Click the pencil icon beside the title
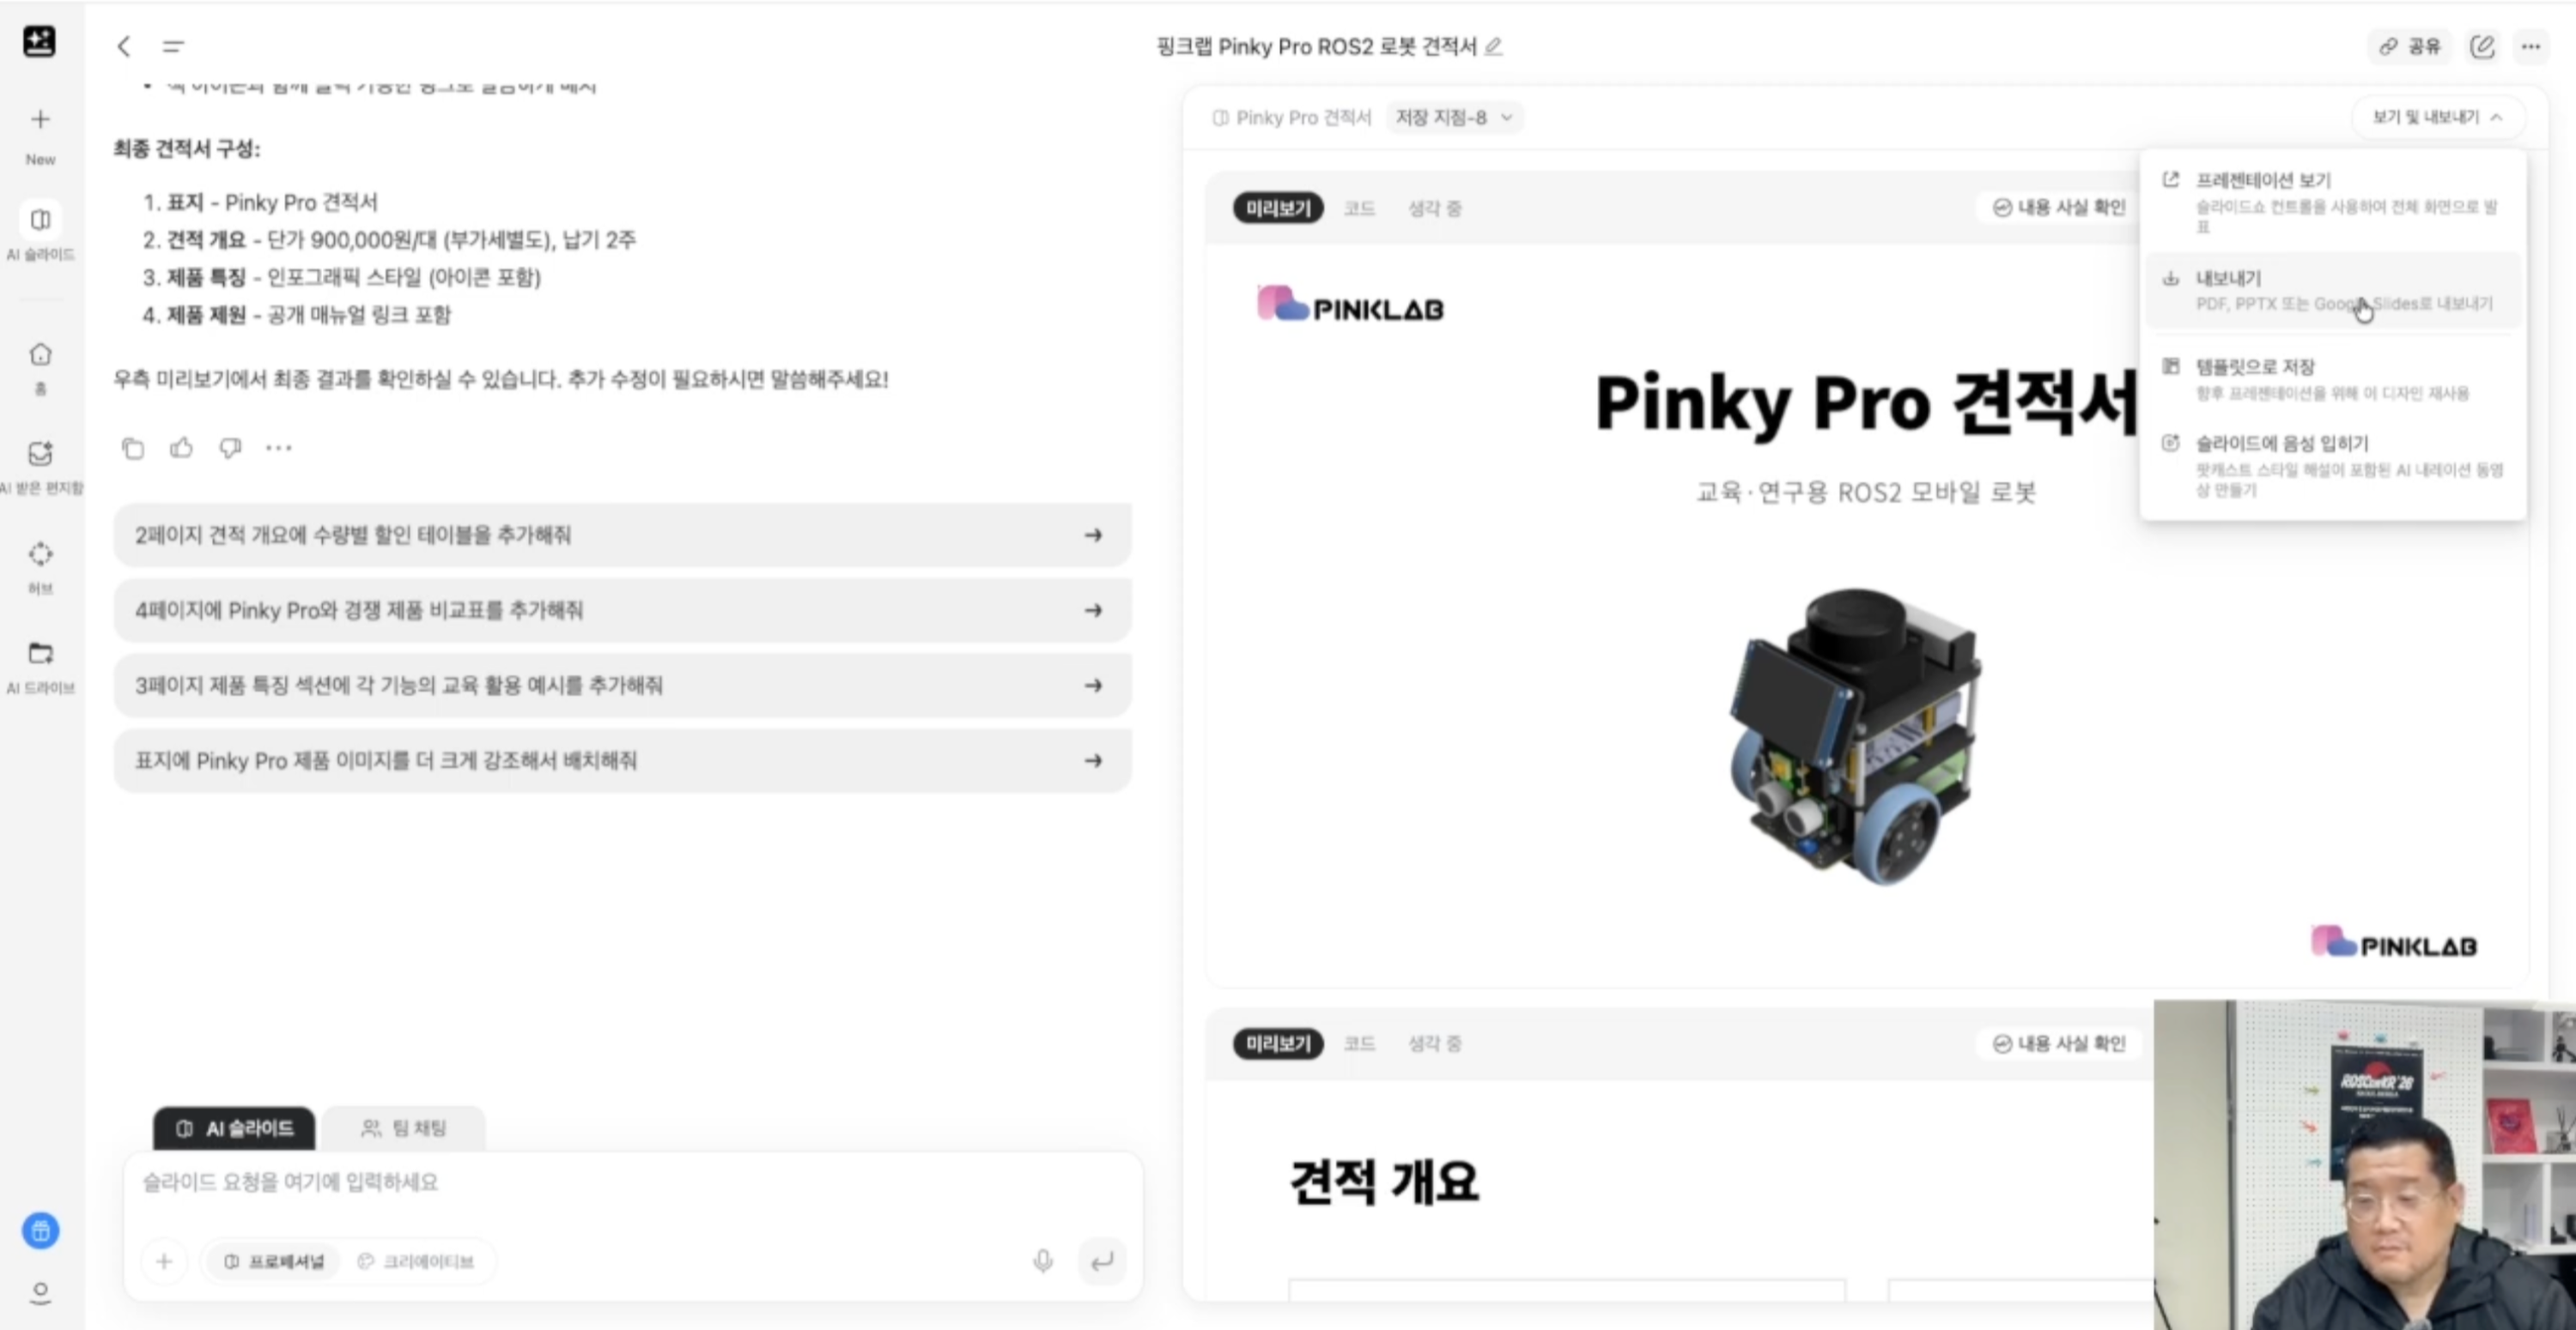Viewport: 2576px width, 1330px height. (1493, 46)
